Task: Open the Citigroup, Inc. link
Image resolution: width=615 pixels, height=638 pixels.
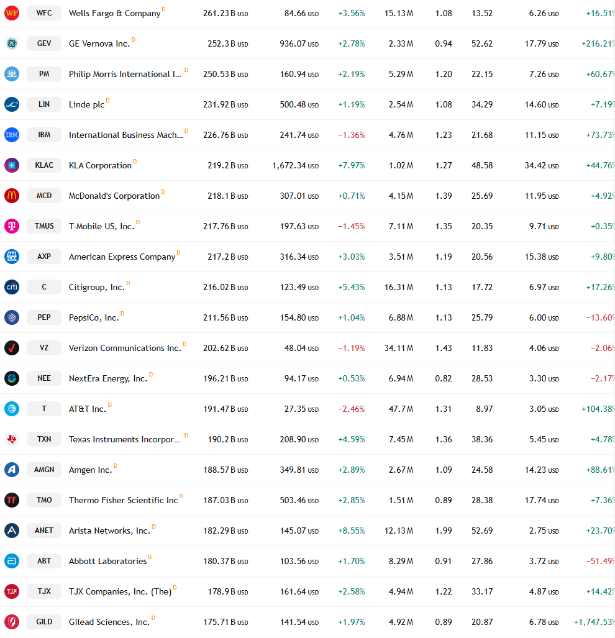Action: pos(97,287)
